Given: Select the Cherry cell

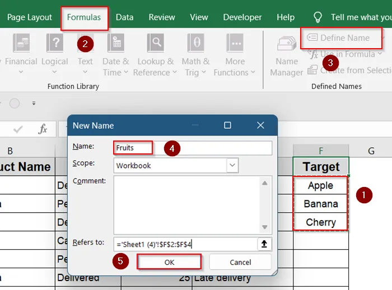Looking at the screenshot, I should tap(321, 222).
